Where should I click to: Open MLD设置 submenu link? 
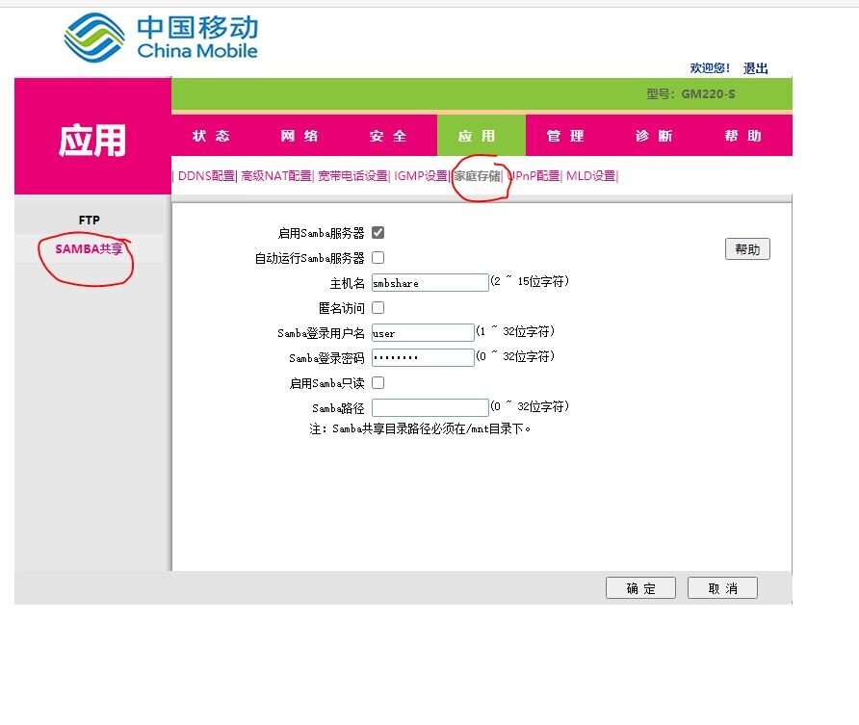[591, 176]
